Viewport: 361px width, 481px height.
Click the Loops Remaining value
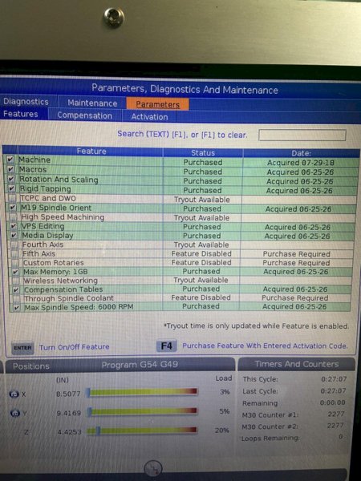coord(341,437)
